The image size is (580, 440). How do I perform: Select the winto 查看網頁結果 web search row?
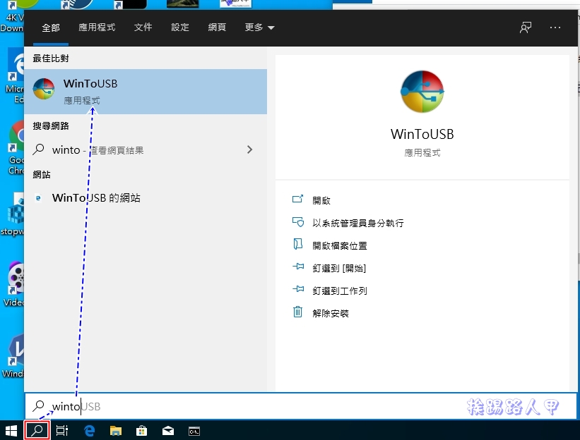(146, 150)
